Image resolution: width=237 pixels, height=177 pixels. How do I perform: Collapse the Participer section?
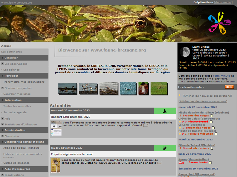[x=3, y=76]
